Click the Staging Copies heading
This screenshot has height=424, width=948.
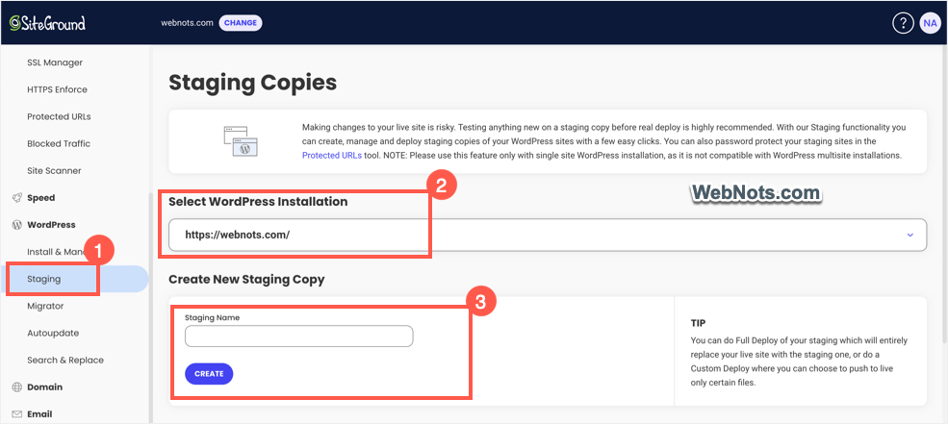253,83
